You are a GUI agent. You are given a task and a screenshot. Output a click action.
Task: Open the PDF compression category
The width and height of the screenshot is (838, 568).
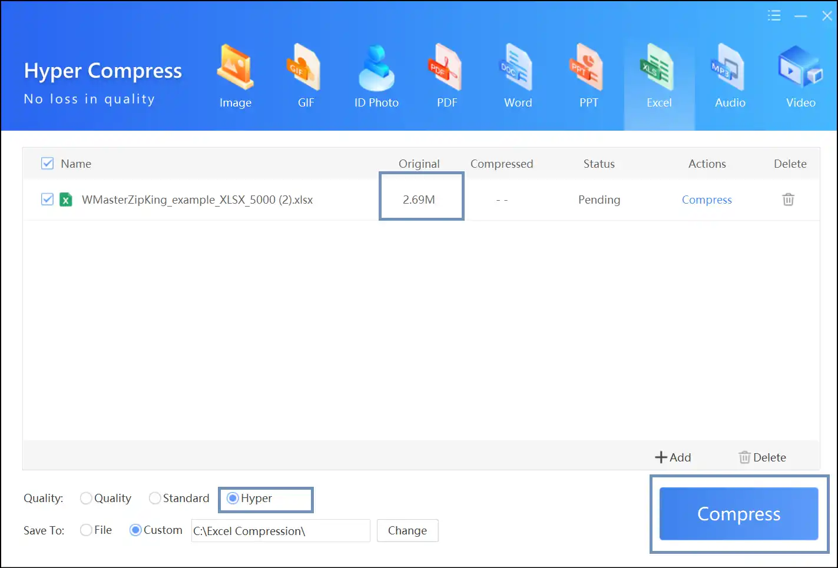447,77
